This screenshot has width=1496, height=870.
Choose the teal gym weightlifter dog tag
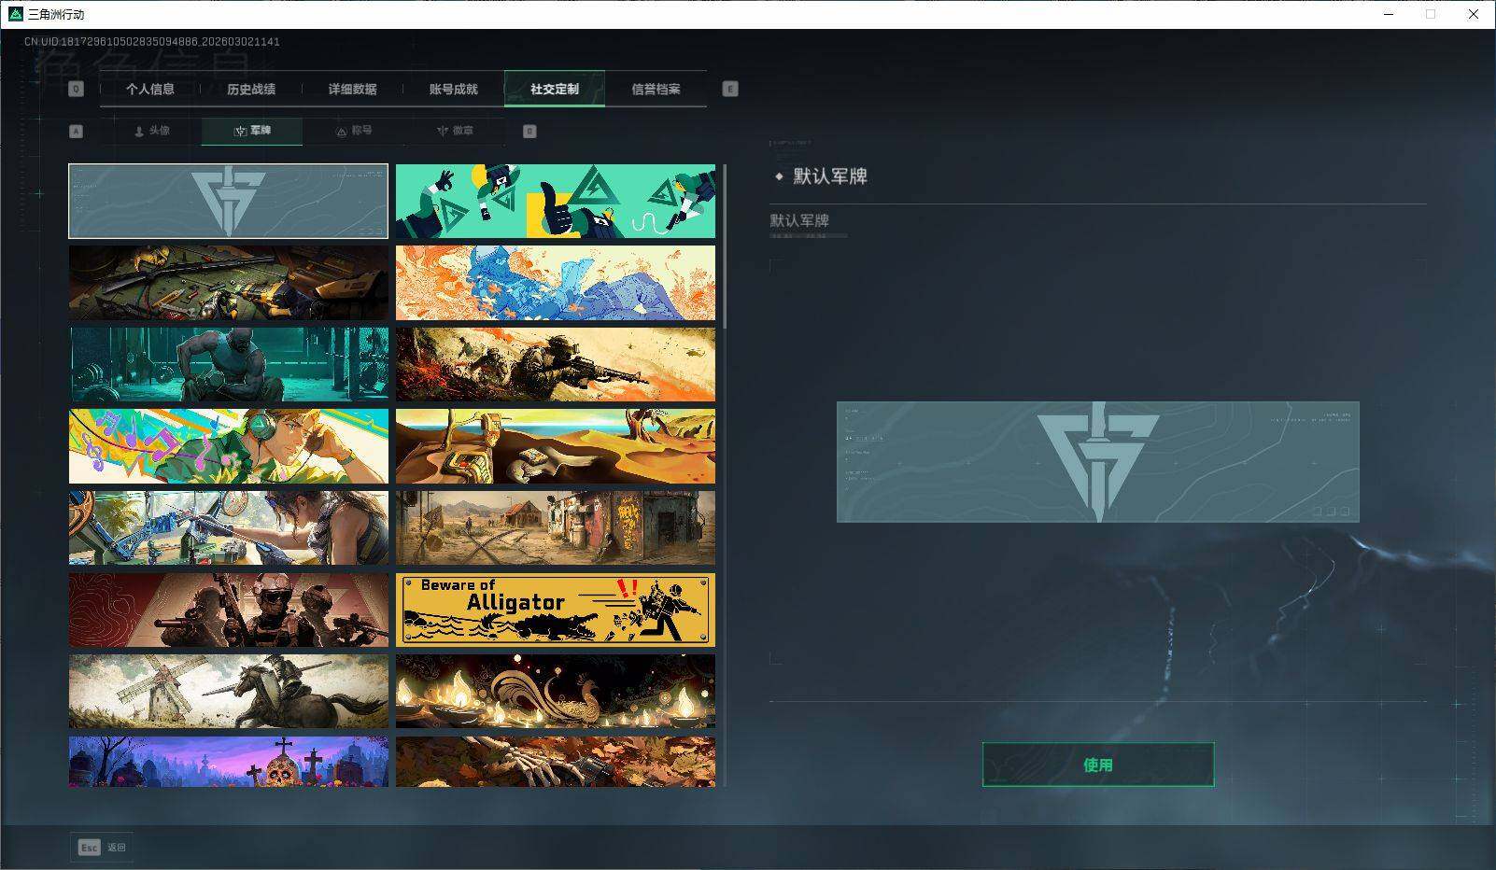click(228, 364)
